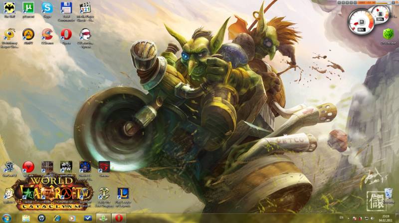Click the large CPU meter gadget

coord(361,22)
